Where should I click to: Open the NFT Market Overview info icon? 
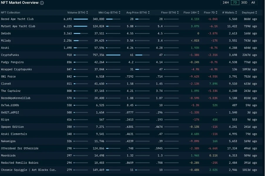coord(42,3)
